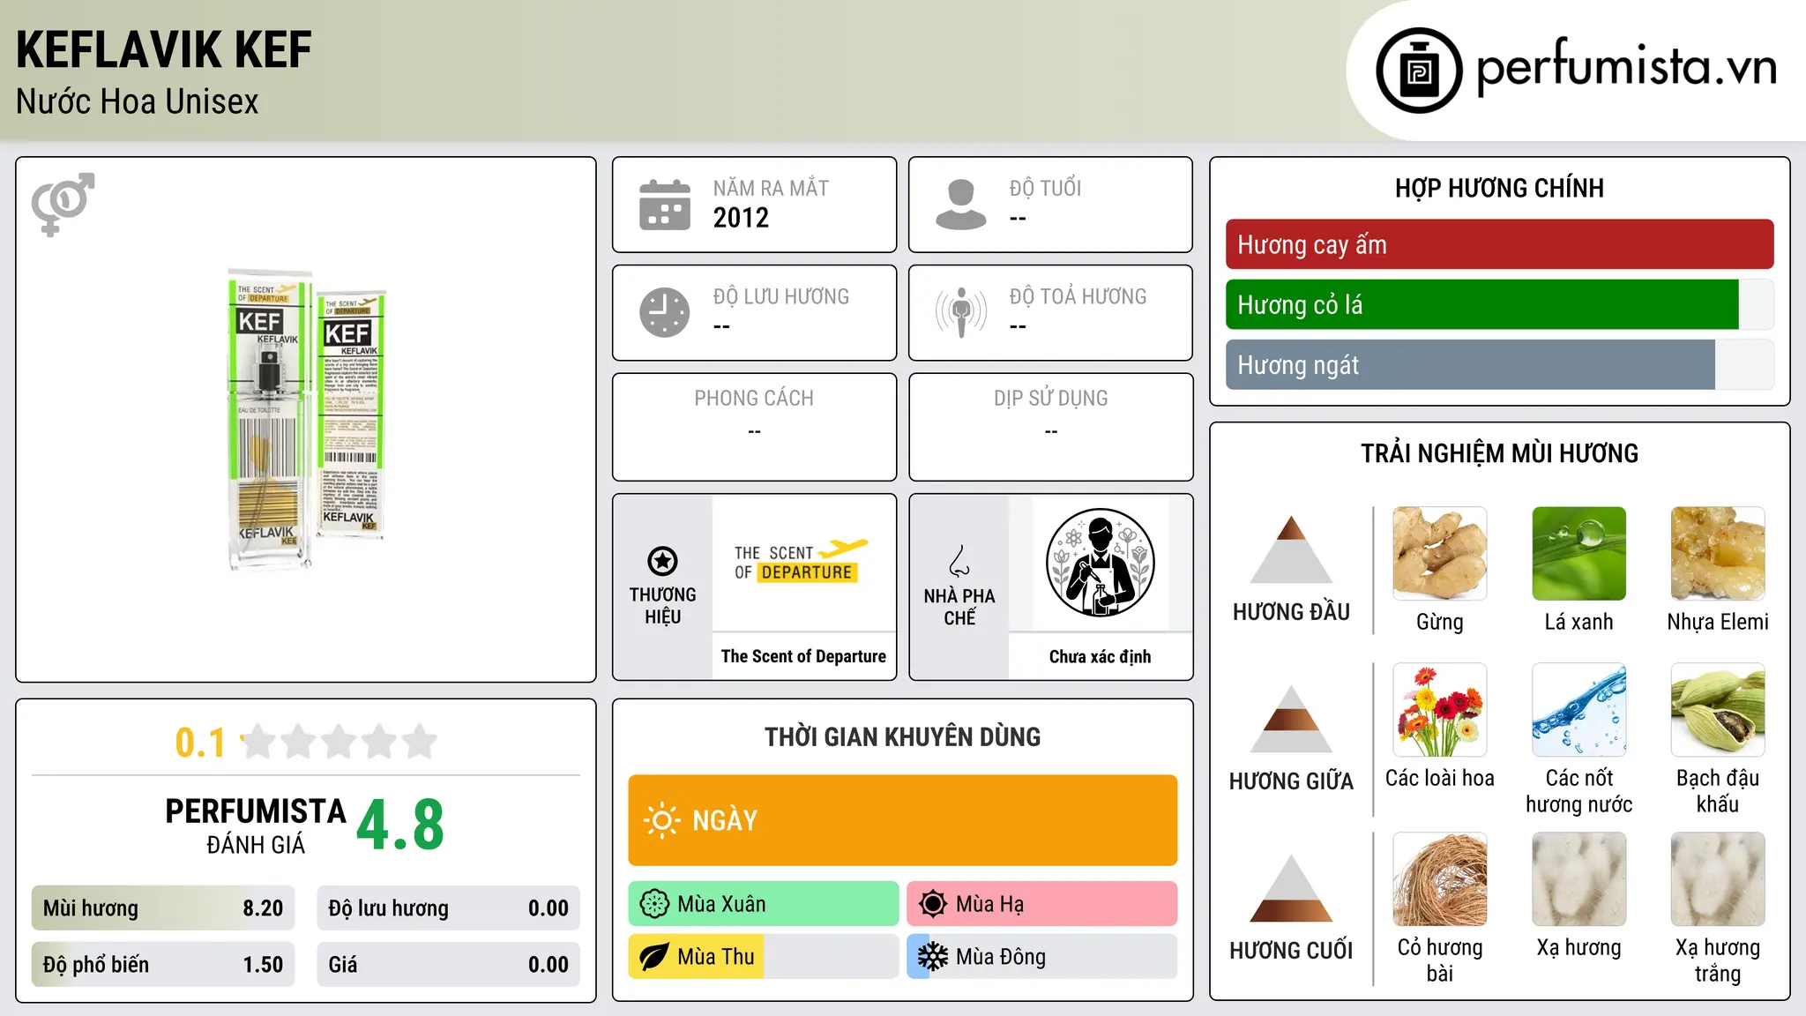The height and width of the screenshot is (1016, 1806).
Task: Click the Độ phổ biến 1.50 score row
Action: (x=163, y=965)
